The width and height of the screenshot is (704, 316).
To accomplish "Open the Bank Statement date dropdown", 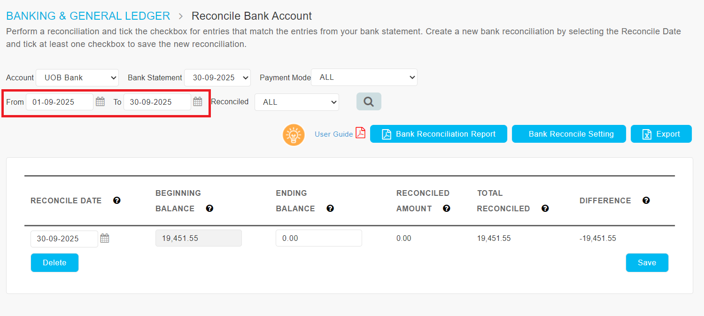I will tap(217, 77).
